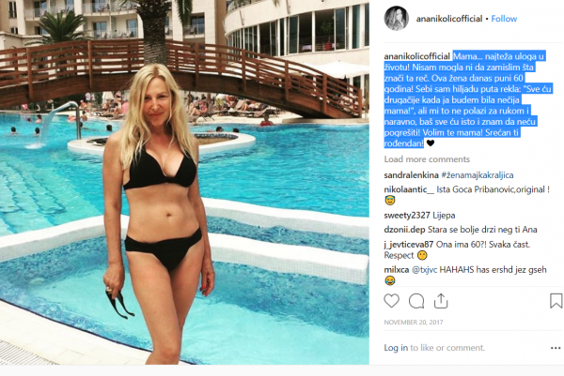
Task: Visit nikolaantic__ commenter profile
Action: point(409,189)
